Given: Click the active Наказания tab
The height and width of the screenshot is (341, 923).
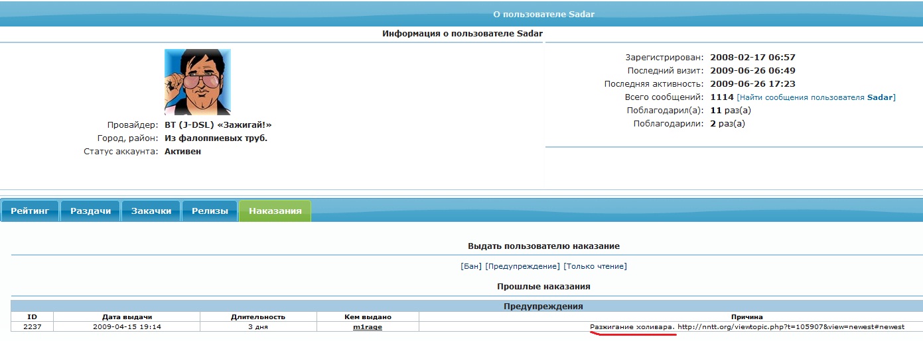Looking at the screenshot, I should click(275, 211).
